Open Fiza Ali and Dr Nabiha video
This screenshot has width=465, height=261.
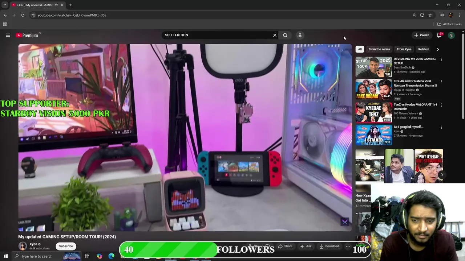[415, 83]
